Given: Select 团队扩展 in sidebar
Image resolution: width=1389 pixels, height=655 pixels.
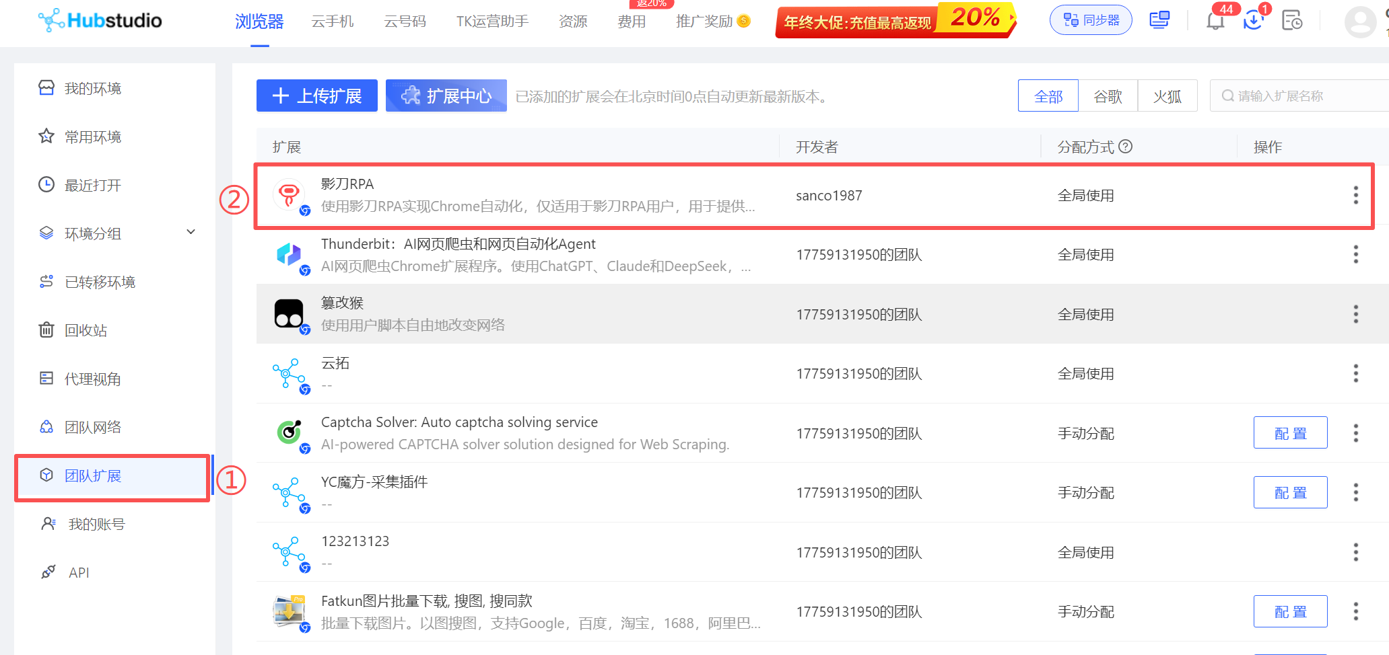Looking at the screenshot, I should click(x=113, y=476).
